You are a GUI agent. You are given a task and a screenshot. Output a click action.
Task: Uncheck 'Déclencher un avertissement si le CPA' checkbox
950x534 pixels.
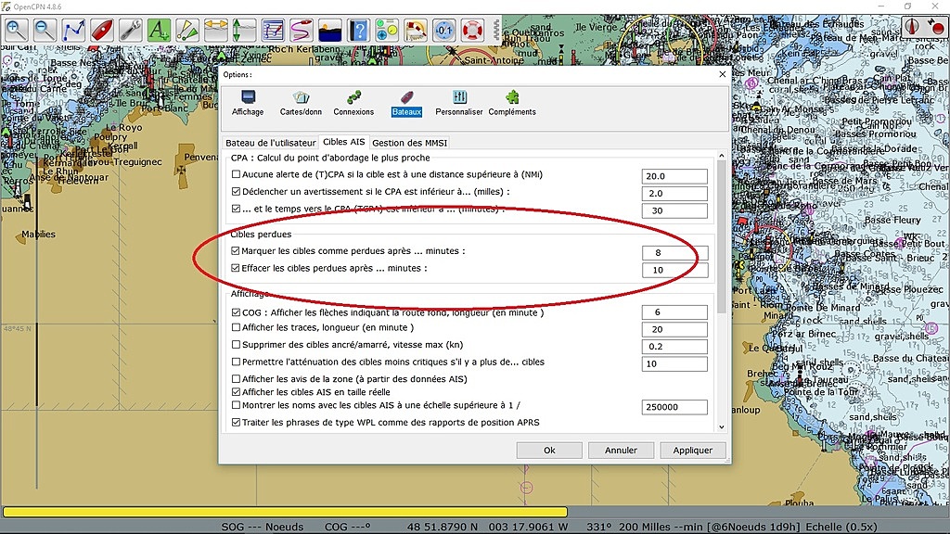pos(236,191)
